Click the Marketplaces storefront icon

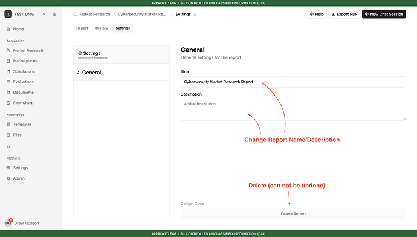[8, 61]
